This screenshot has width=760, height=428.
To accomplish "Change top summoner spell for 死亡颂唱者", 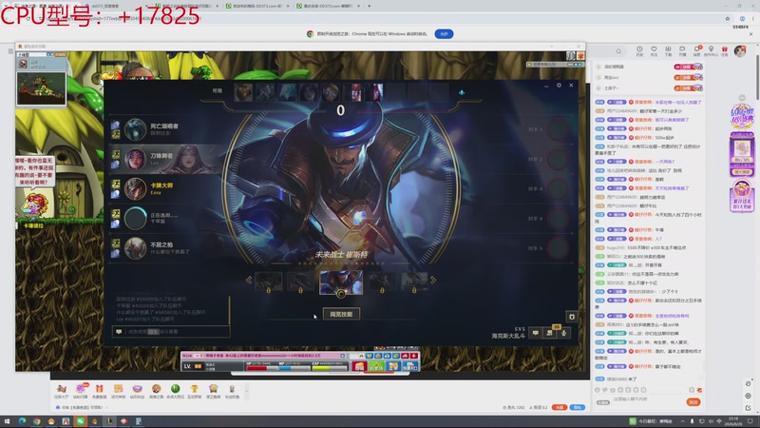I will tap(116, 125).
